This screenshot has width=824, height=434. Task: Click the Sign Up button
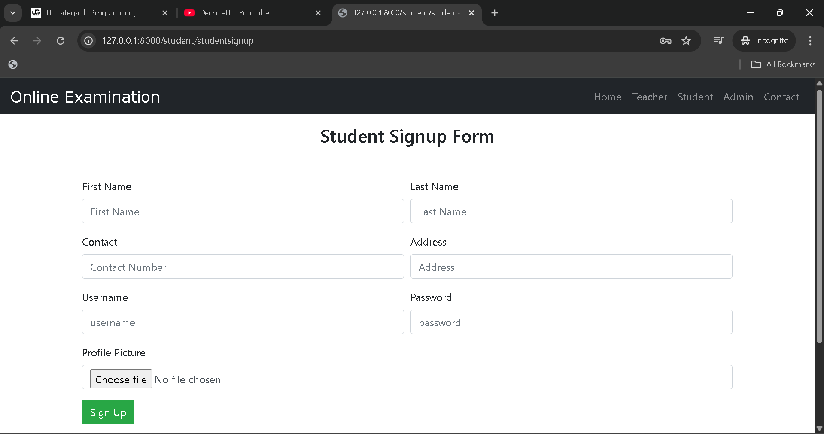tap(108, 412)
